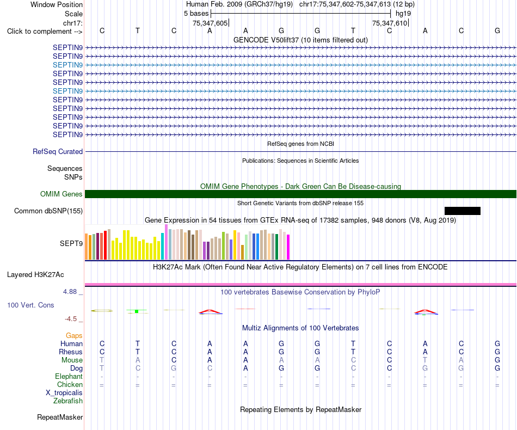Click the -4.5 PhyloP lower limit value
The image size is (517, 430).
[x=71, y=319]
